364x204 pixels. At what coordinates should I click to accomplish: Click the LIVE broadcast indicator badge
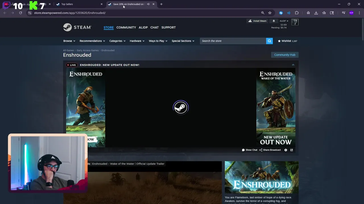click(71, 65)
